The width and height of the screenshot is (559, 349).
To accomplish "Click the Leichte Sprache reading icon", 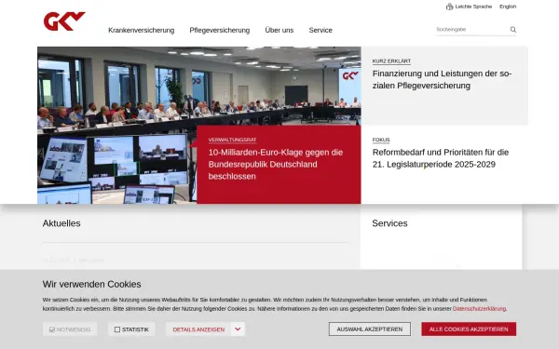I will click(450, 7).
